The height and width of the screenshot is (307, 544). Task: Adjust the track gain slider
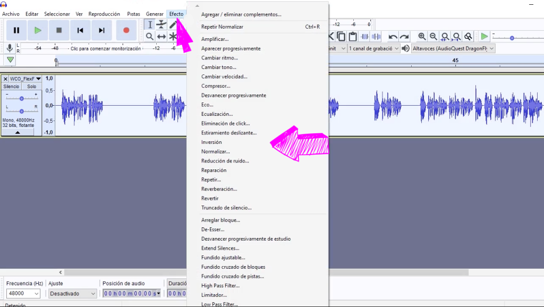[21, 98]
